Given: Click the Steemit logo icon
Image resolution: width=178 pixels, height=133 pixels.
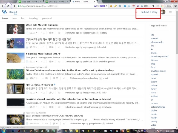Looking at the screenshot, I should tap(4, 12).
